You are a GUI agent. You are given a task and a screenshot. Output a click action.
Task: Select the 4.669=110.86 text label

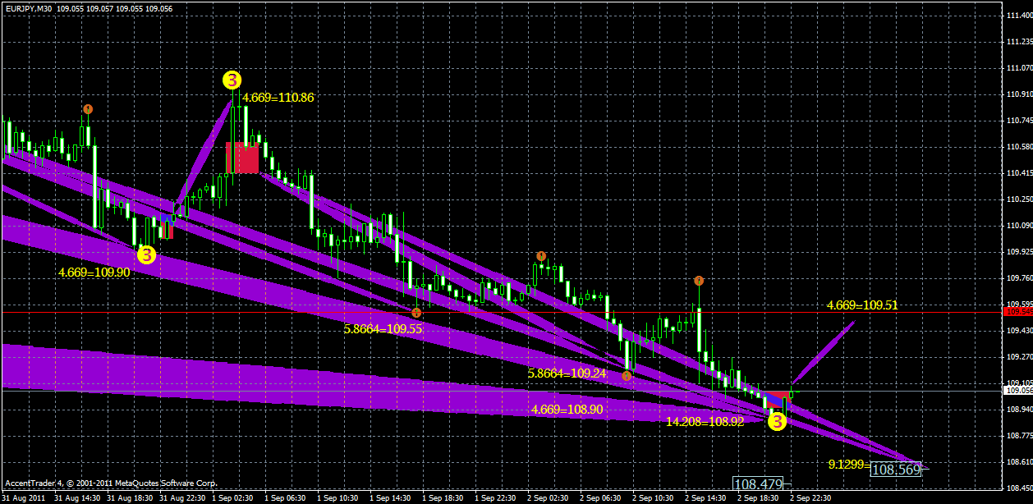pyautogui.click(x=279, y=97)
